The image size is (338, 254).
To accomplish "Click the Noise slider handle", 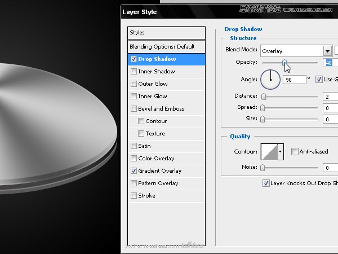I will click(x=263, y=168).
